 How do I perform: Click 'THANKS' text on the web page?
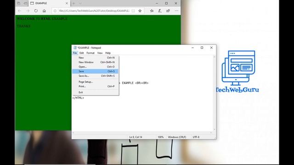[23, 26]
